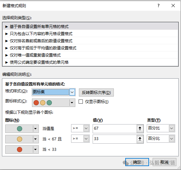The width and height of the screenshot is (181, 170).
Task: Open the second 百分比 type dropdown
Action: tap(161, 138)
